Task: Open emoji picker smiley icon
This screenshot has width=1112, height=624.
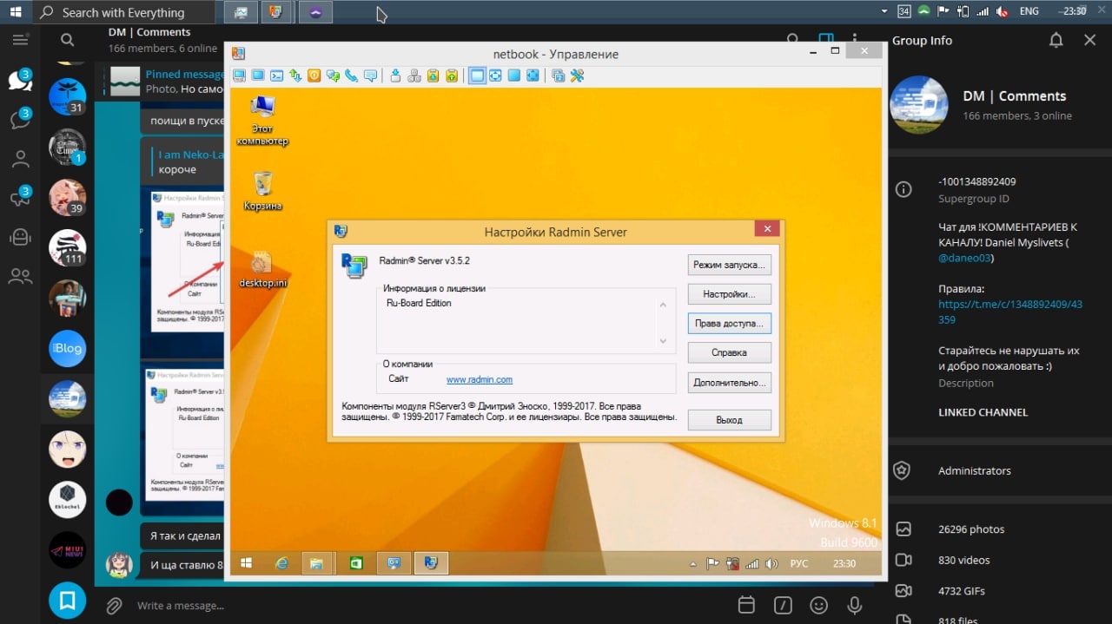Action: tap(818, 605)
